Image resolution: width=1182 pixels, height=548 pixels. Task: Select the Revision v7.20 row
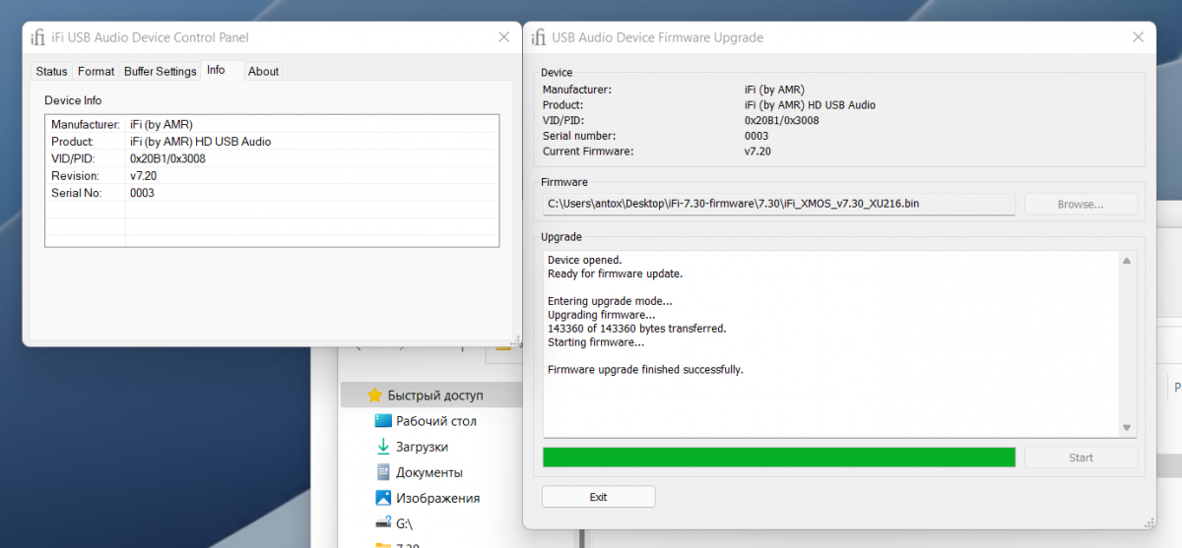[x=272, y=176]
